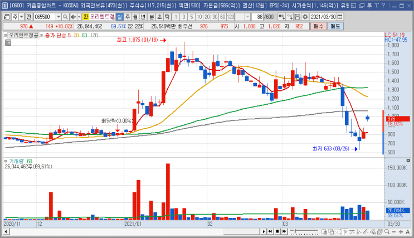Select daily (일) chart period

click(x=120, y=17)
